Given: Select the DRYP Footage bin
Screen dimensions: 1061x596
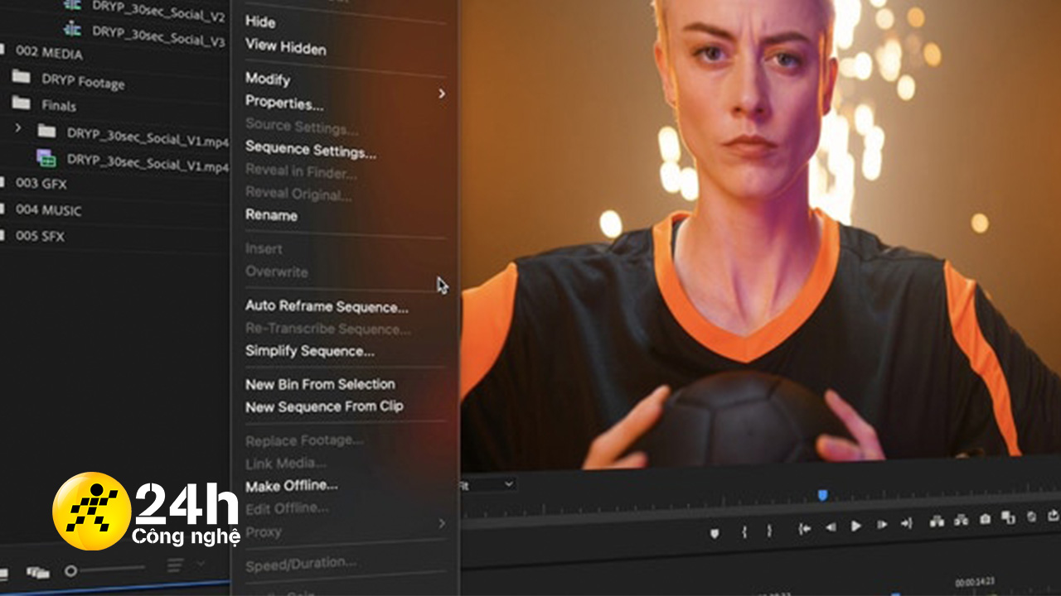Looking at the screenshot, I should click(83, 82).
